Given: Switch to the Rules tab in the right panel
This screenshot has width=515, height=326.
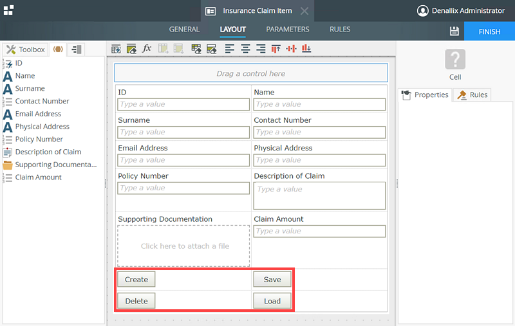Looking at the screenshot, I should pos(473,95).
